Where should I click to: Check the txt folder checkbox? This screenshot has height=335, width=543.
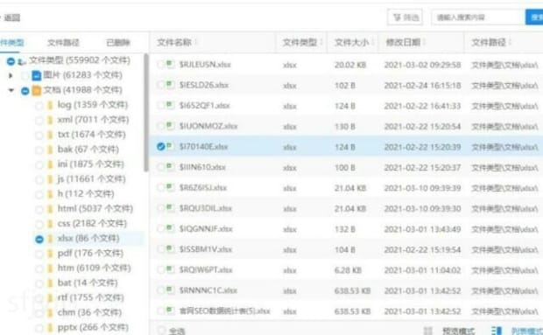39,136
